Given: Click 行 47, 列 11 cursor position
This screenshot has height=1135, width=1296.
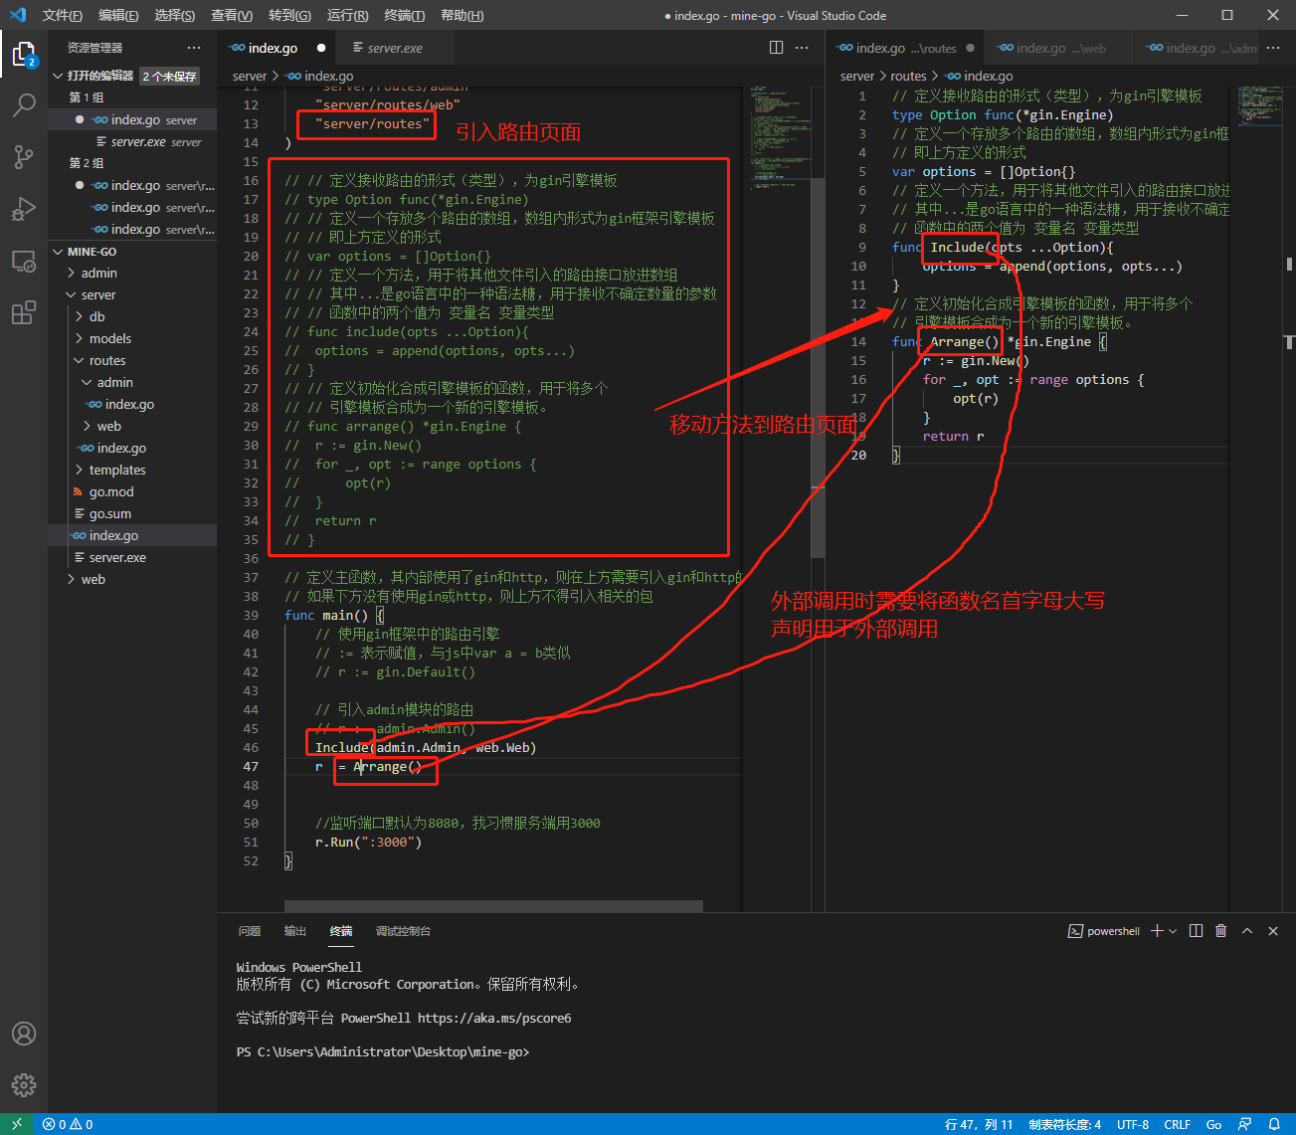Looking at the screenshot, I should pyautogui.click(x=979, y=1124).
